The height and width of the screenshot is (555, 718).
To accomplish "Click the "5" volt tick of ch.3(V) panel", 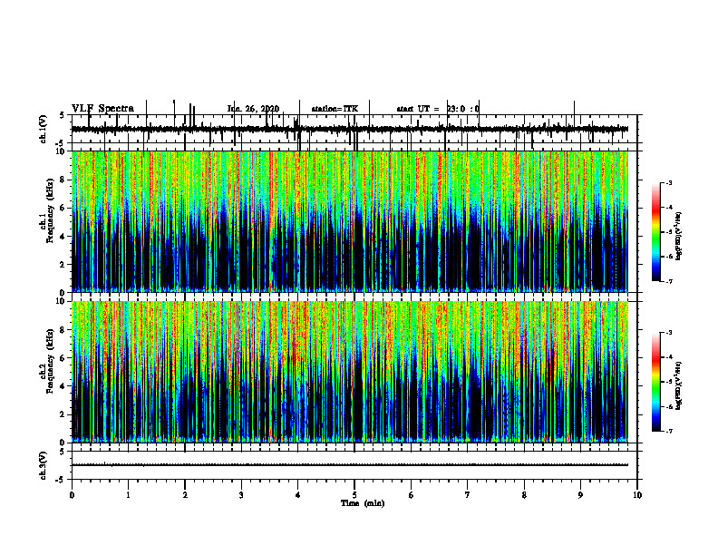I will click(63, 452).
